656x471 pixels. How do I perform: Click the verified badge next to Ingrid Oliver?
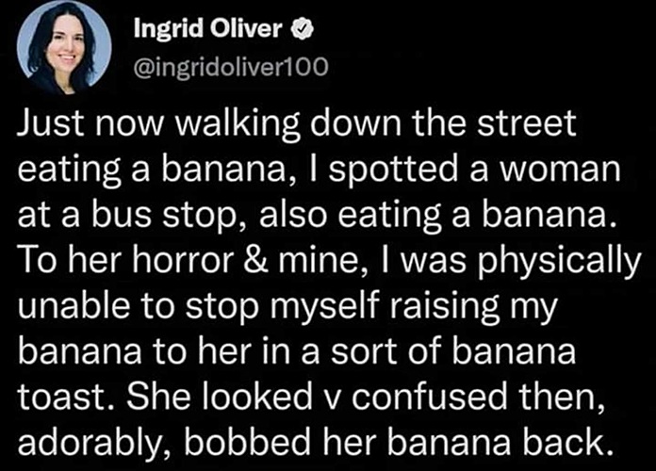tap(303, 29)
